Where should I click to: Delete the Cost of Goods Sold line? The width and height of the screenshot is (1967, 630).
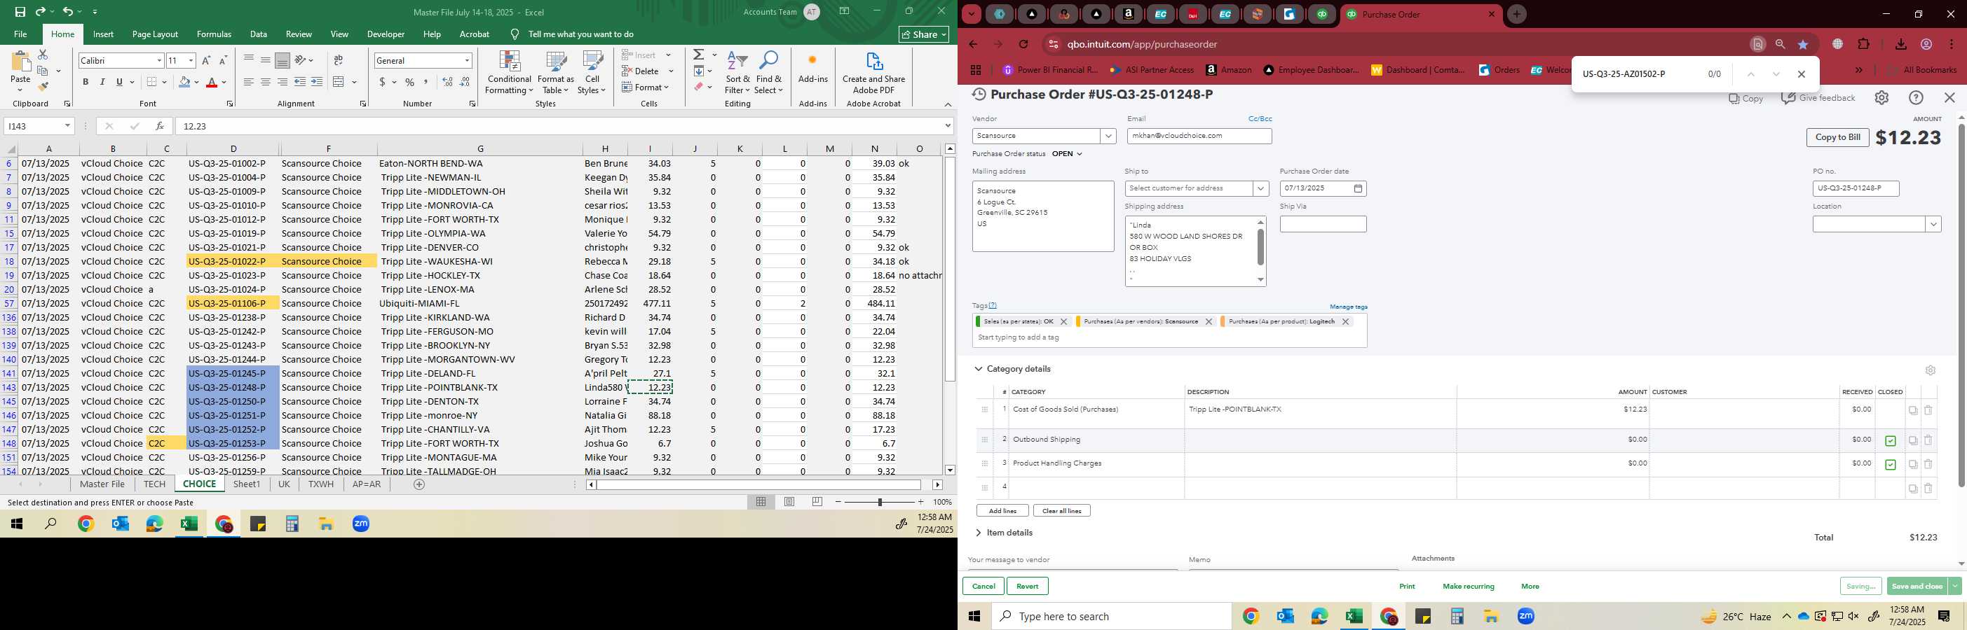coord(1927,410)
